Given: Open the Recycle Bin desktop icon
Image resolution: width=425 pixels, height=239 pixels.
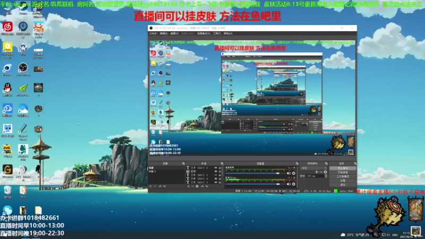Looking at the screenshot, I should click(x=7, y=192).
